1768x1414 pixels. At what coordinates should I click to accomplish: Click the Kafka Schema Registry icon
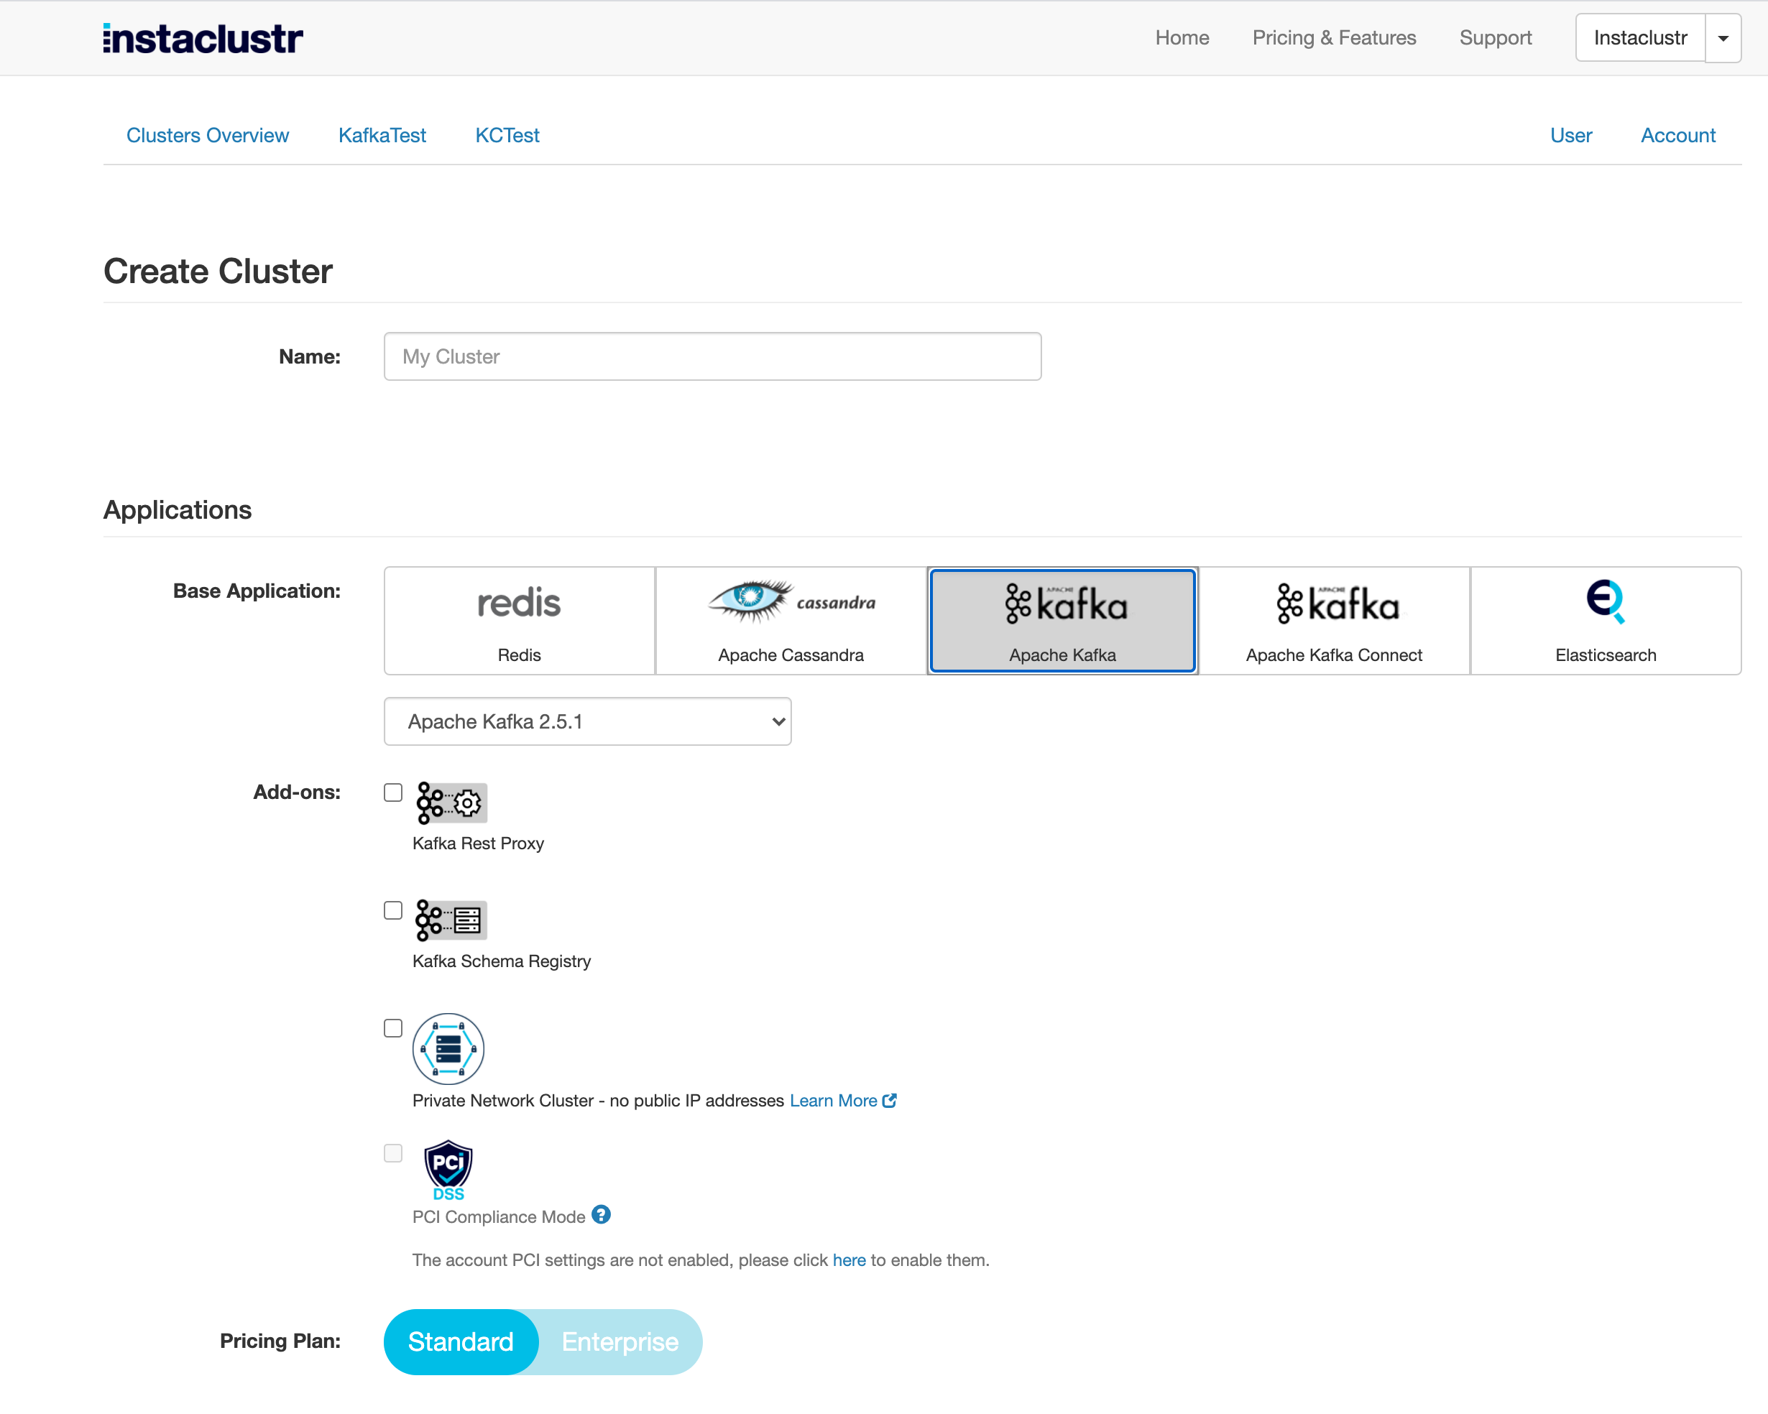(x=449, y=920)
